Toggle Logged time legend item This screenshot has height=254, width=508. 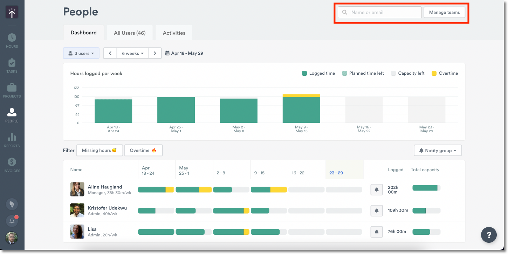318,73
